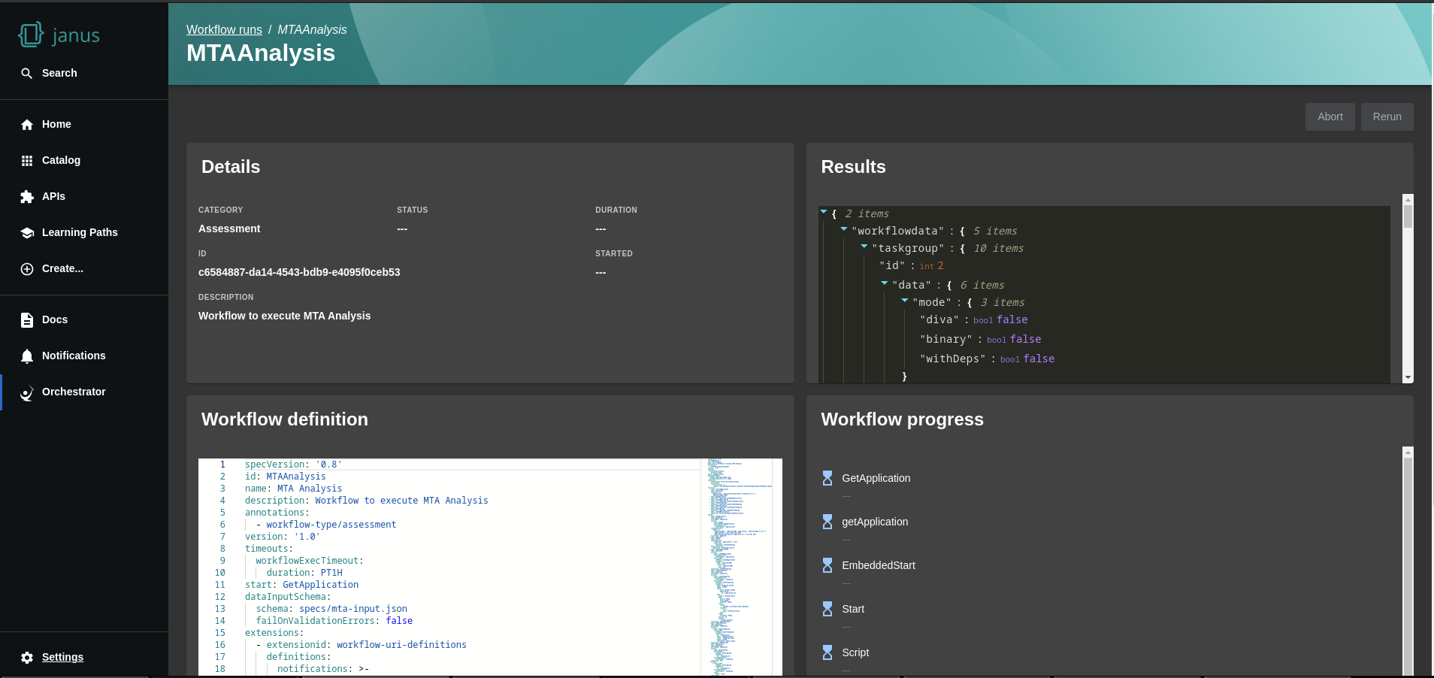Click the GetApplication step label
1434x678 pixels.
pos(876,478)
